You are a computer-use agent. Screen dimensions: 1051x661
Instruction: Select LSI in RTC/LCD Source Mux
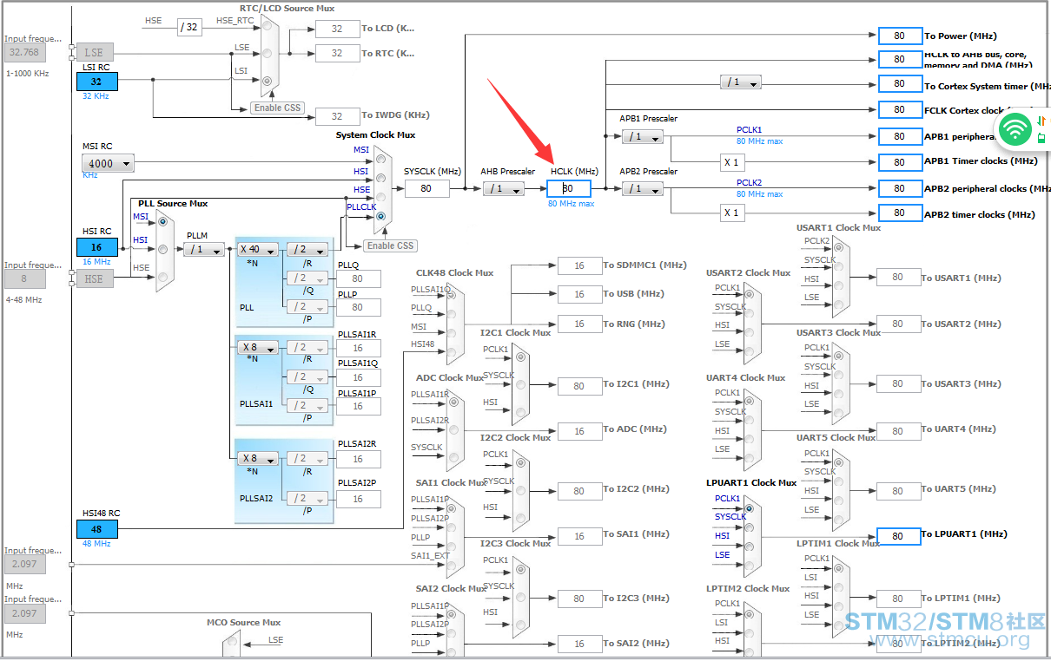[x=267, y=82]
